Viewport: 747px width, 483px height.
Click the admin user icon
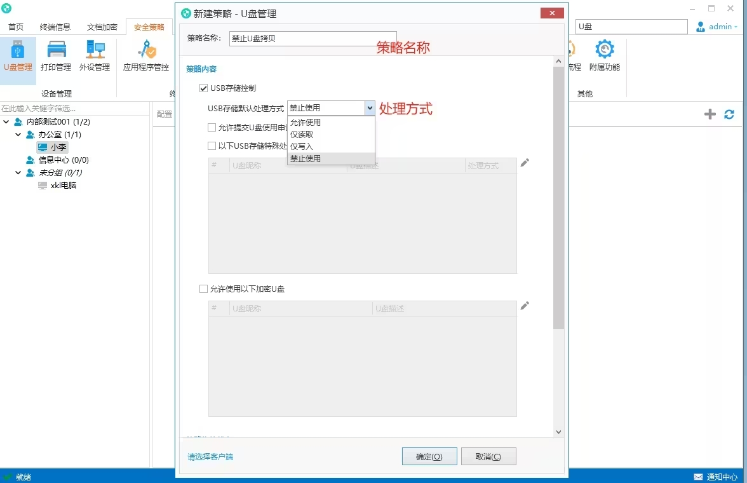[x=700, y=27]
